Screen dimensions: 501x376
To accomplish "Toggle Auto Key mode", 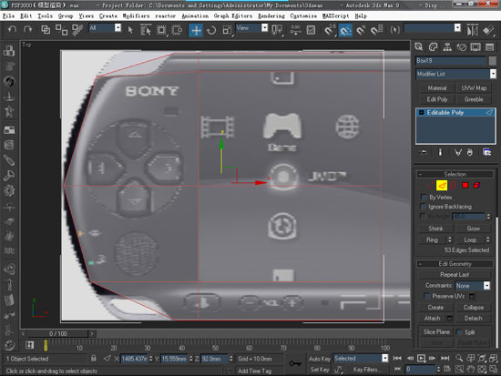I will (320, 359).
